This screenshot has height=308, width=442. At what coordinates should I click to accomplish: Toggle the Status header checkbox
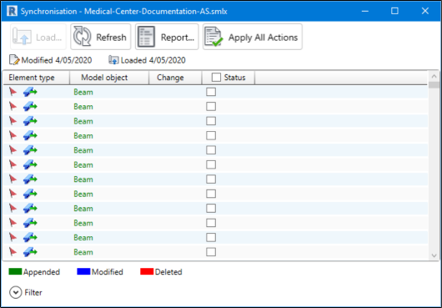click(x=216, y=78)
